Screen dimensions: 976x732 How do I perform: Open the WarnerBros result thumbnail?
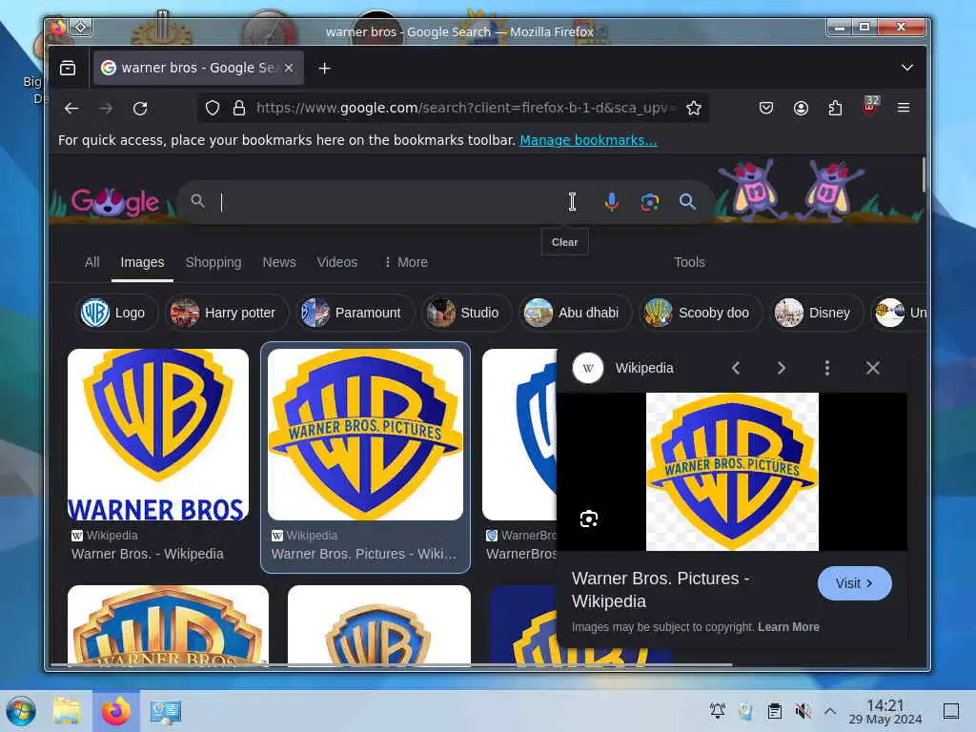(x=519, y=435)
